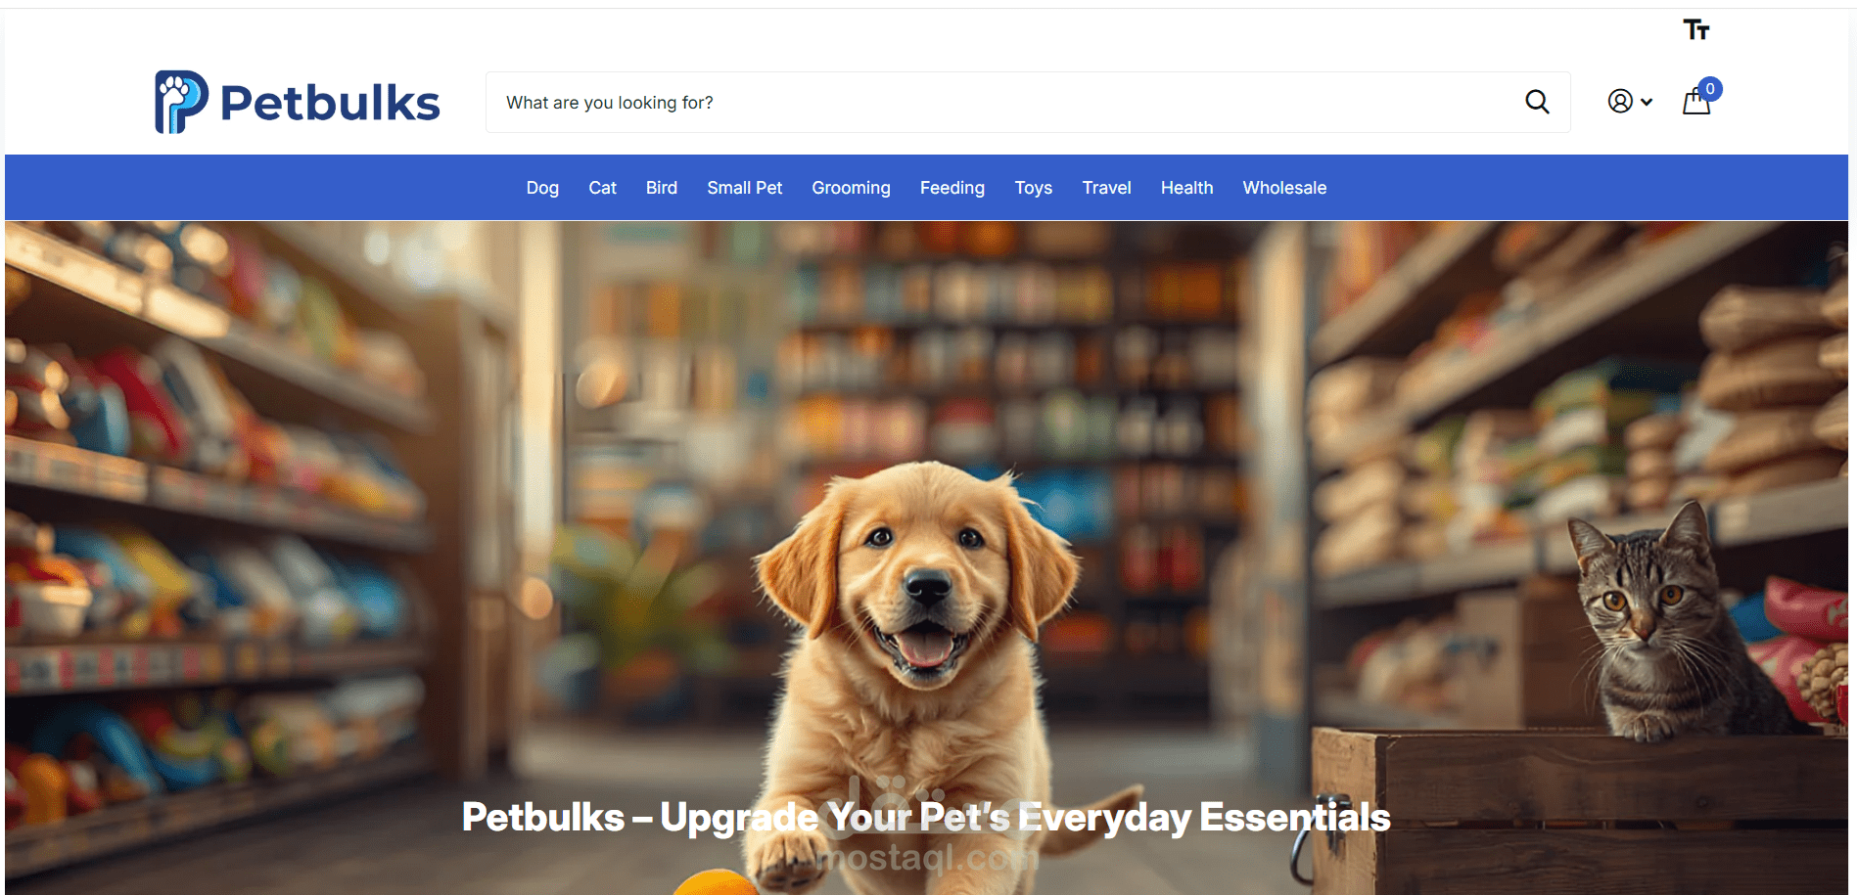
Task: Expand the account dropdown chevron
Action: [1647, 102]
